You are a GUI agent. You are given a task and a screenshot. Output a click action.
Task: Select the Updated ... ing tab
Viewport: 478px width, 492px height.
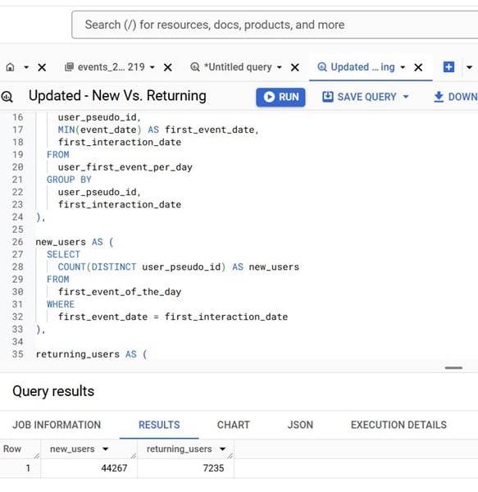[x=362, y=67]
